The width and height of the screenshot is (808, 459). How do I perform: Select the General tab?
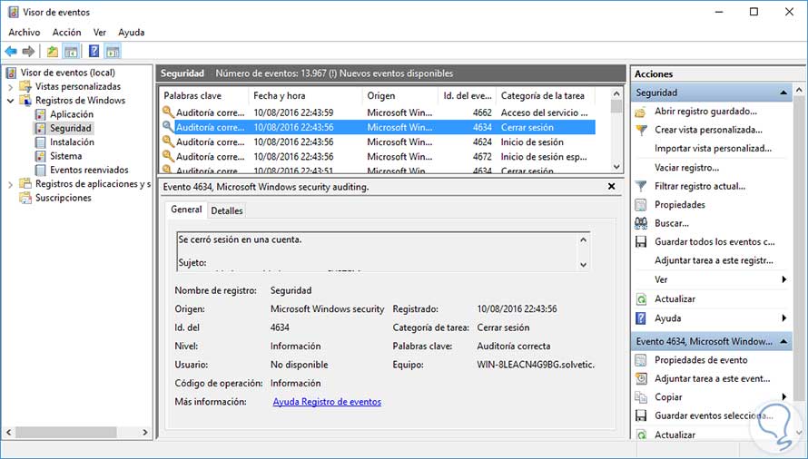pyautogui.click(x=186, y=210)
